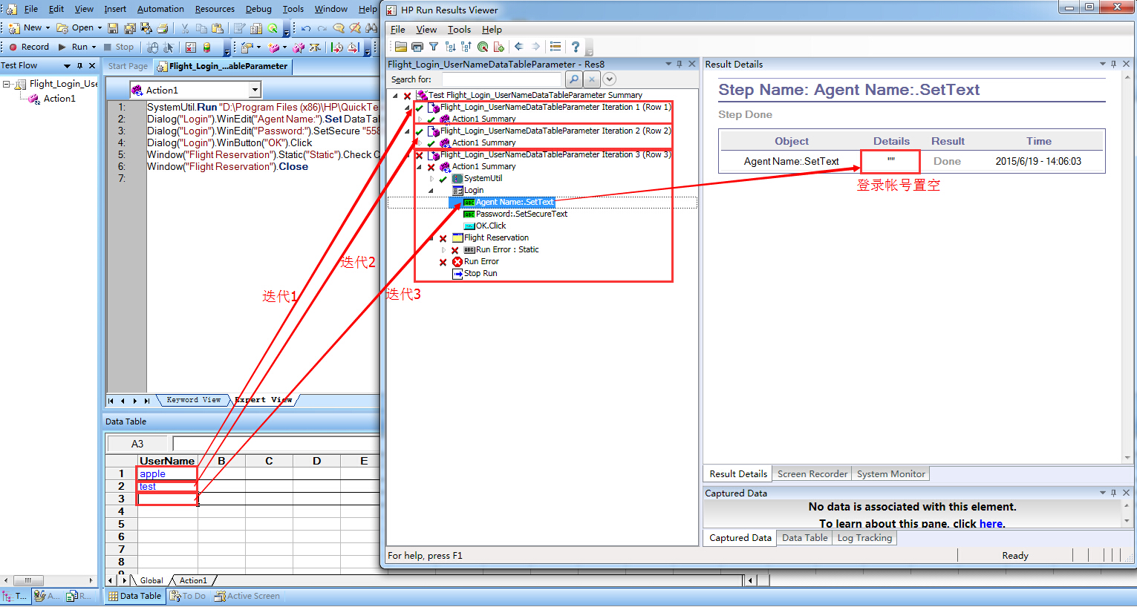Screen dimensions: 1137x607
Task: Click the Insert Call to New Action icon
Action: click(x=273, y=47)
